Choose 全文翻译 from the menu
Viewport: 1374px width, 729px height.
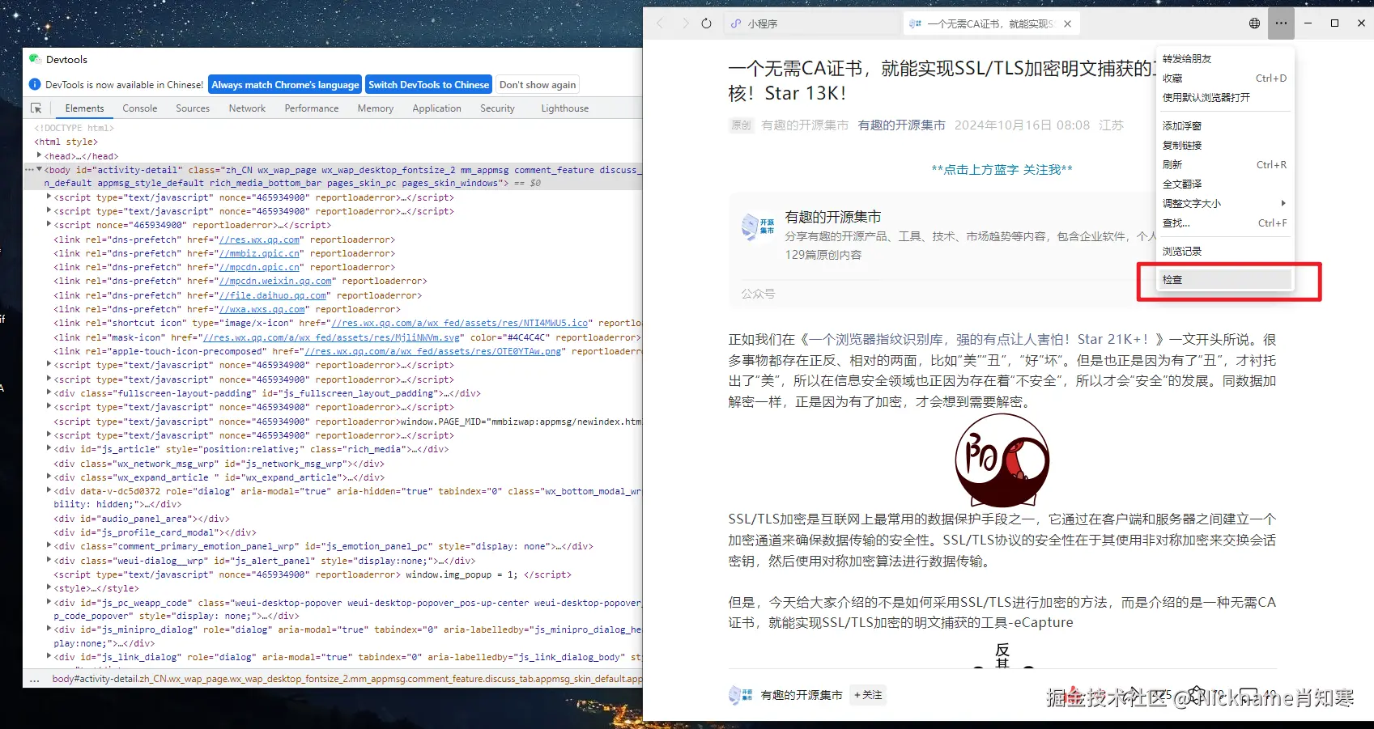point(1225,184)
